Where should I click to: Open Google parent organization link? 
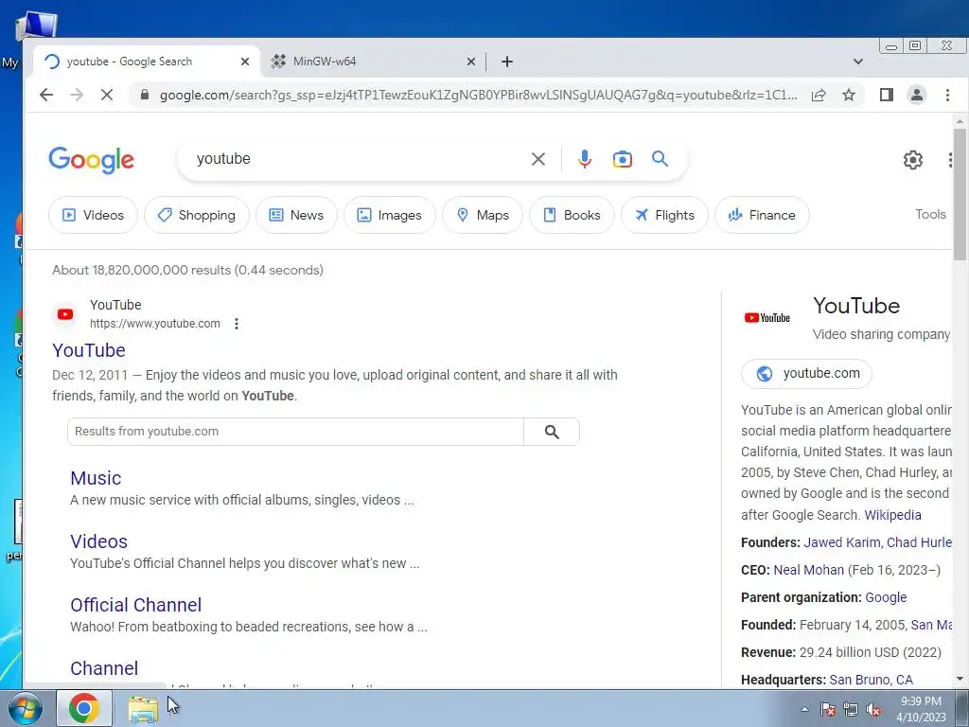(x=886, y=597)
